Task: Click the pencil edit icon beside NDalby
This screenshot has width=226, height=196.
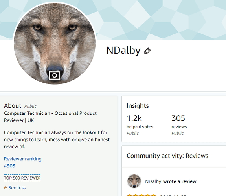Action: click(x=147, y=51)
